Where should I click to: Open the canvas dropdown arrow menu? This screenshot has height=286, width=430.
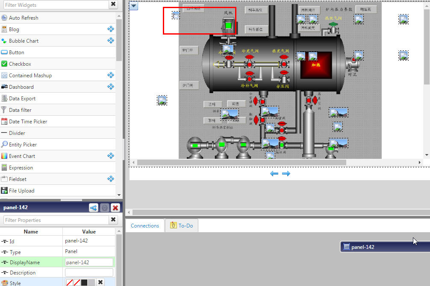pos(133,6)
